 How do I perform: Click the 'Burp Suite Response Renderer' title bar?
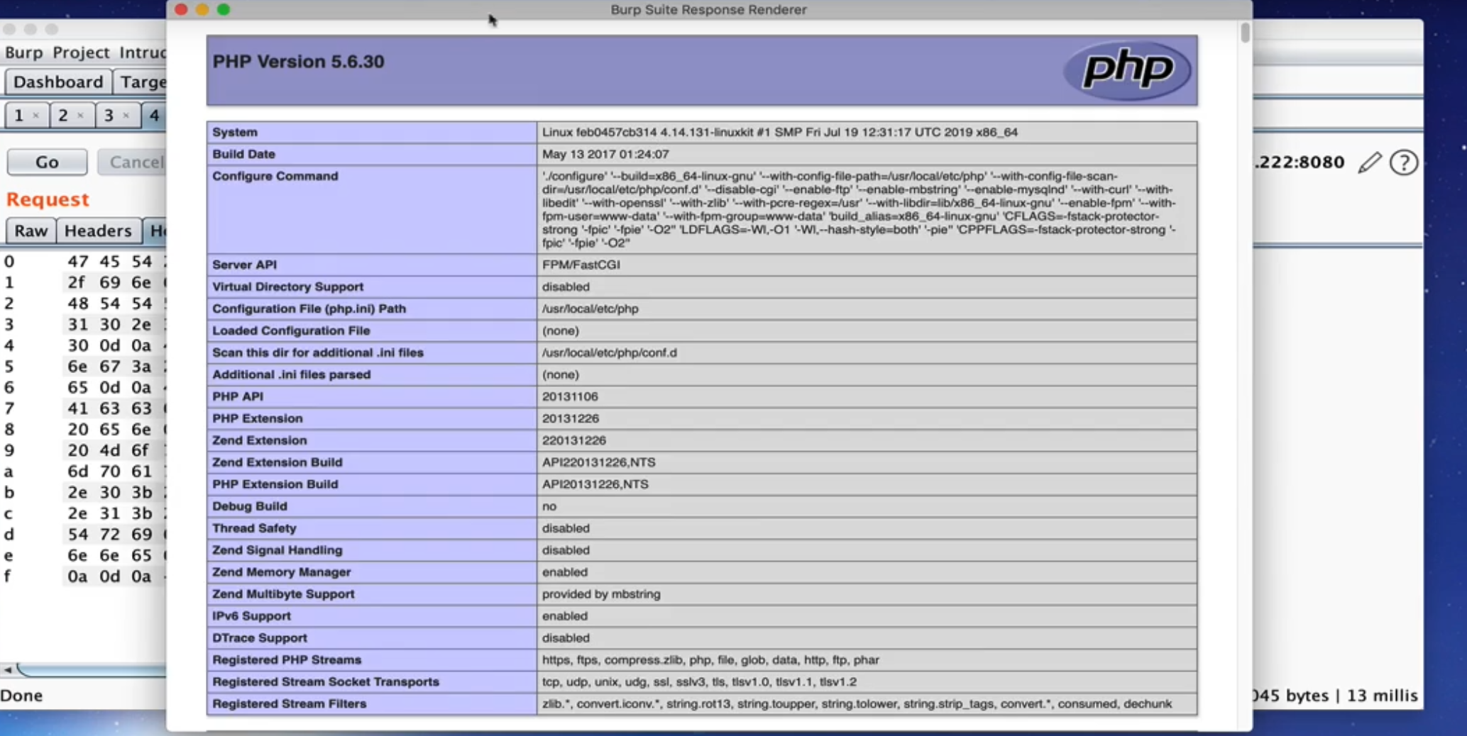[708, 9]
